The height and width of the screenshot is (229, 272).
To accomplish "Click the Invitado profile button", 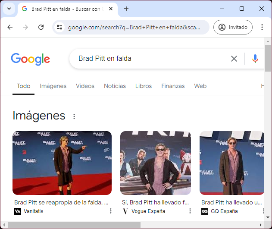I will point(233,27).
